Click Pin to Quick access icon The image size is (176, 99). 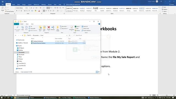[x=17, y=29]
